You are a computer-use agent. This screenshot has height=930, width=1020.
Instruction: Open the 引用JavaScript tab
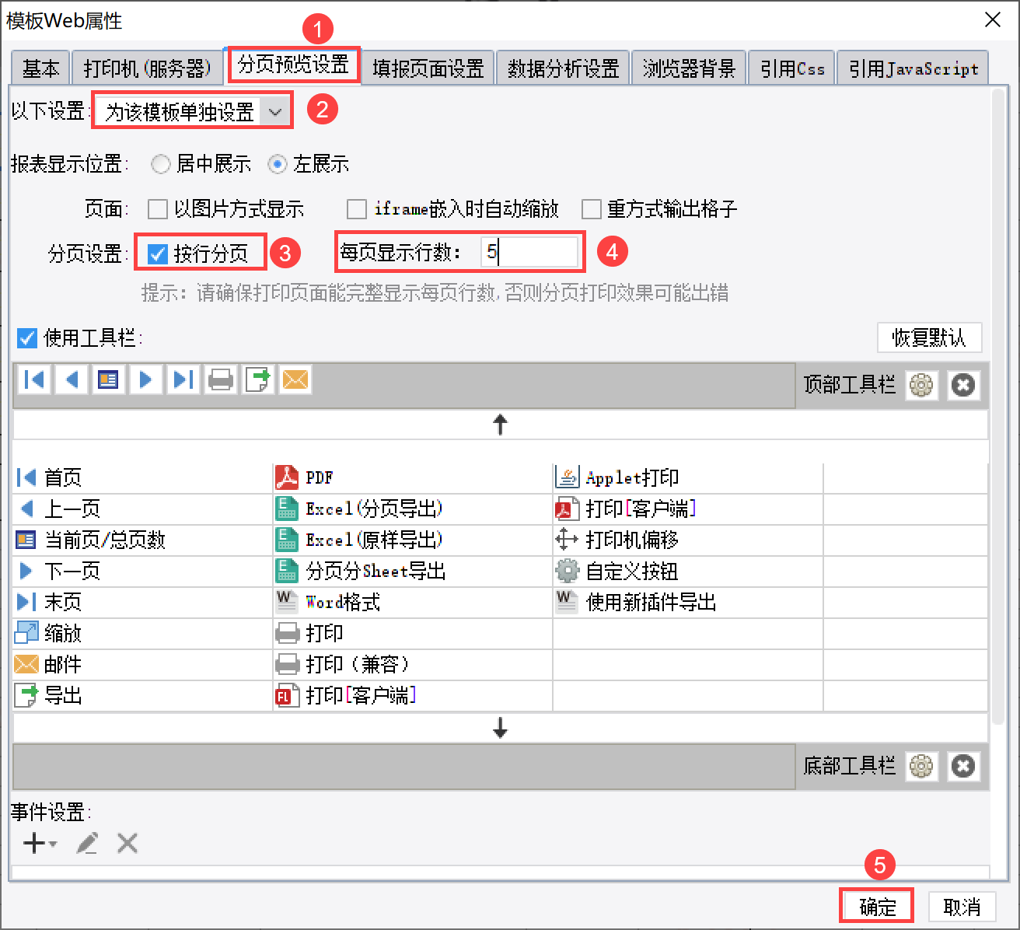point(913,68)
